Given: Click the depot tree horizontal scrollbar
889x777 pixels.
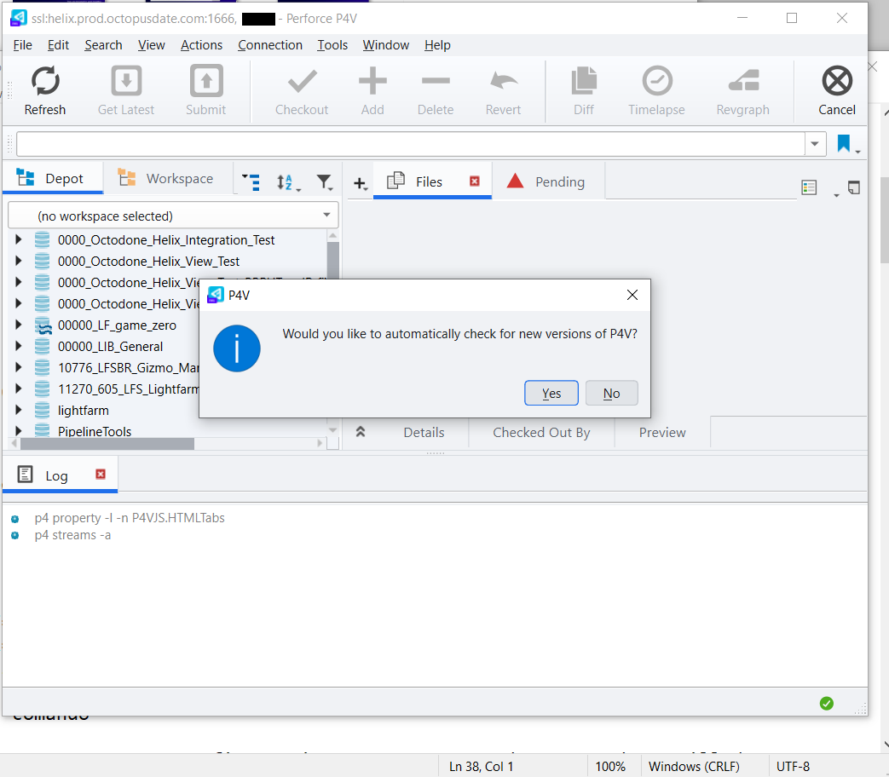Looking at the screenshot, I should point(107,443).
